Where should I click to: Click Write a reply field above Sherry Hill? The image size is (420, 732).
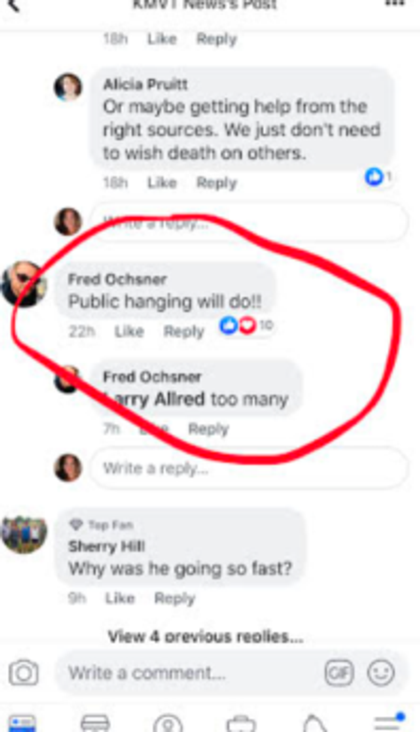click(x=249, y=468)
